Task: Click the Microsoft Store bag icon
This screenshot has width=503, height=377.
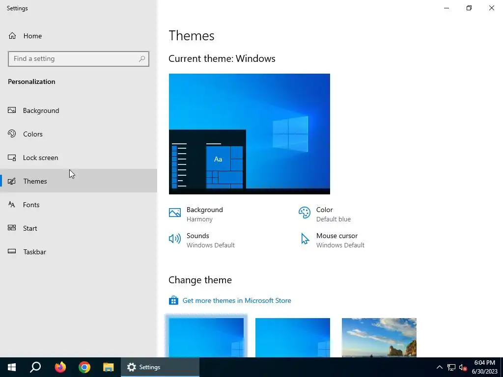Action: 173,300
